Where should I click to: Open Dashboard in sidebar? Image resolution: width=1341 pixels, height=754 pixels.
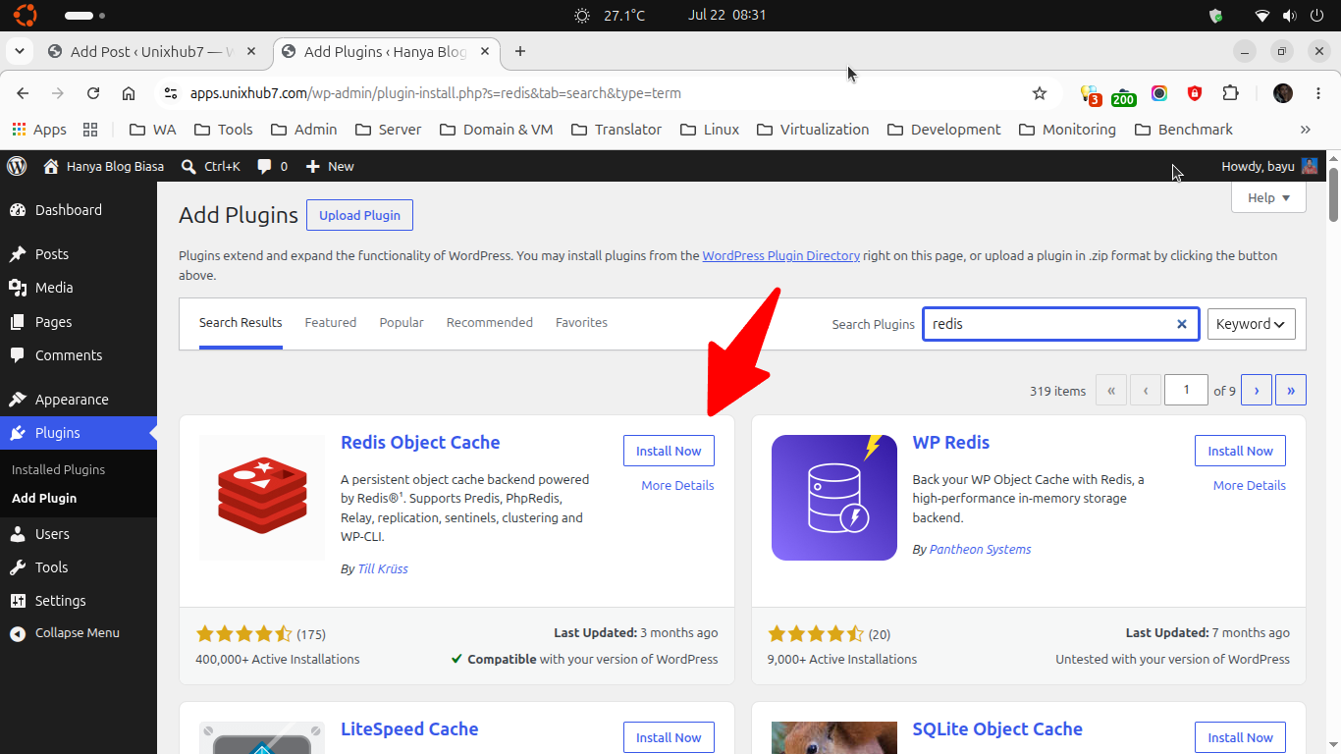click(79, 210)
